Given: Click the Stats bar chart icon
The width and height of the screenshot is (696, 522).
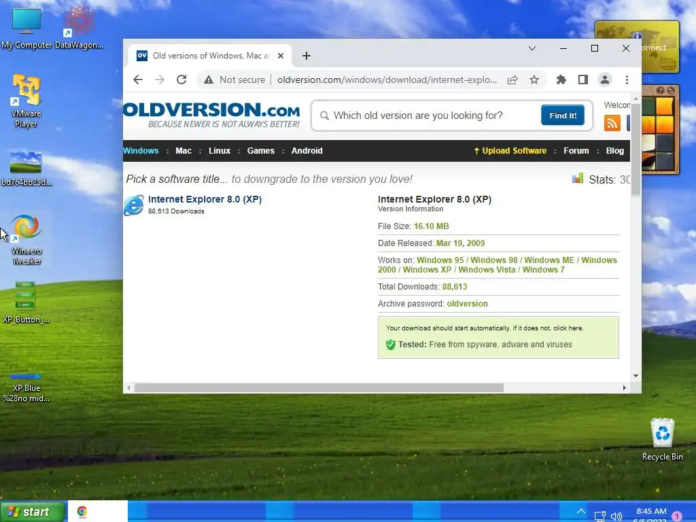Looking at the screenshot, I should click(578, 179).
